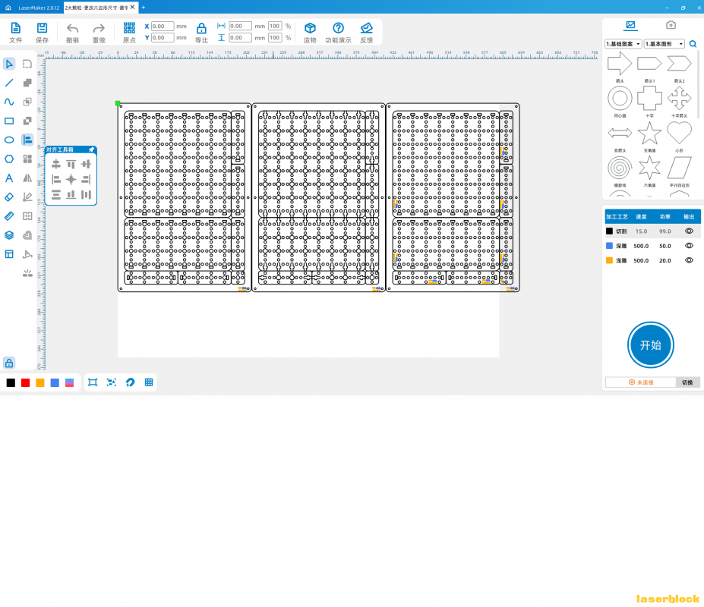This screenshot has height=607, width=704.
Task: Insert the 同心圆 concentric circle shape
Action: [620, 102]
